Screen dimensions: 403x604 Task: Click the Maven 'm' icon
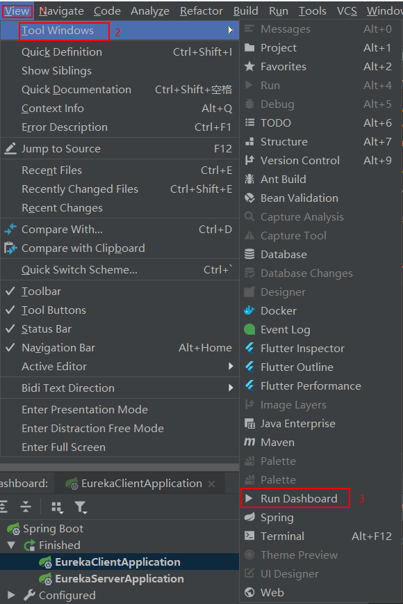(249, 442)
